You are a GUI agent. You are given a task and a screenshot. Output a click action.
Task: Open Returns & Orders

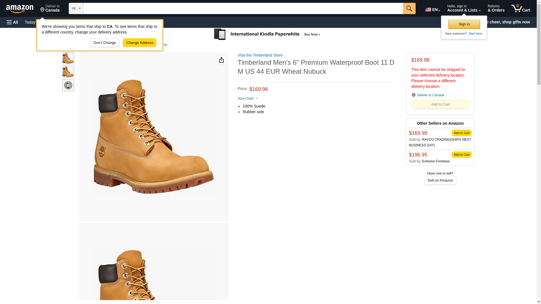pyautogui.click(x=496, y=8)
